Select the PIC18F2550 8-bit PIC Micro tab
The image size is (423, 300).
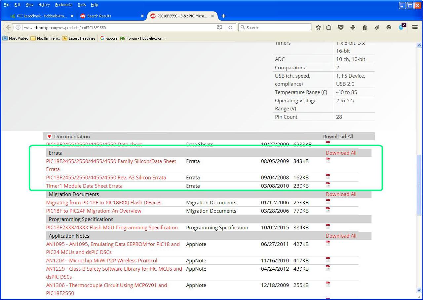[182, 16]
